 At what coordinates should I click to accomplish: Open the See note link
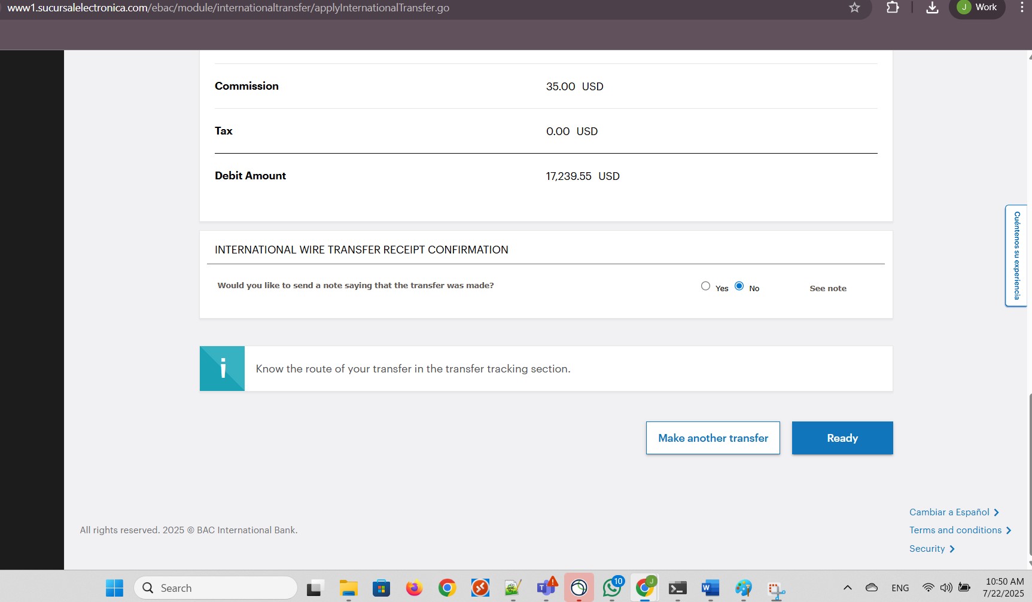[828, 288]
